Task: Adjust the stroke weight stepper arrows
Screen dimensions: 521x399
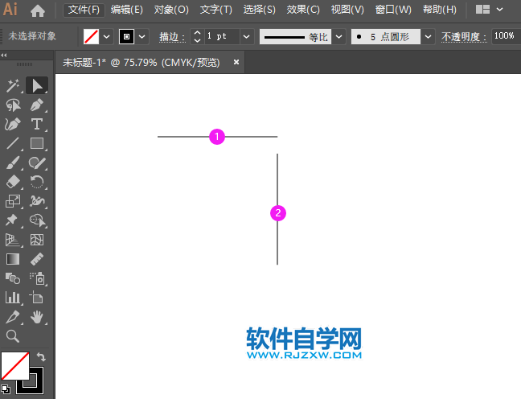Action: (x=197, y=36)
